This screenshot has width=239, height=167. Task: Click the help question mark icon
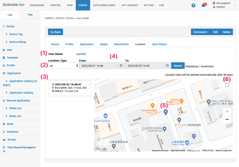(x=193, y=5)
